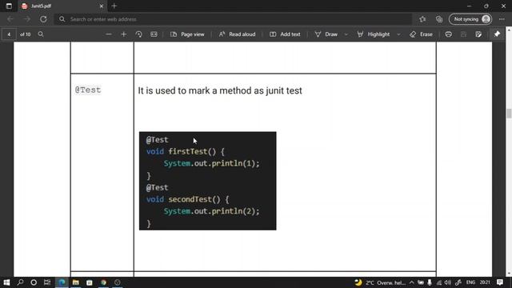This screenshot has width=512, height=288.
Task: Open Windows taskbar search
Action: click(x=20, y=282)
